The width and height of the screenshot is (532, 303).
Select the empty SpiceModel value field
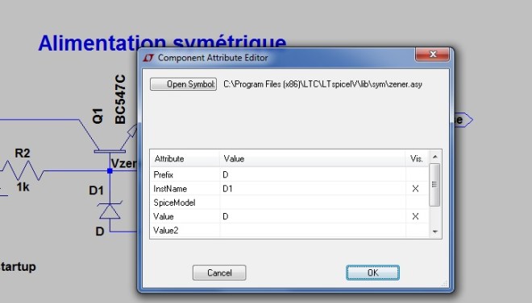coord(312,203)
